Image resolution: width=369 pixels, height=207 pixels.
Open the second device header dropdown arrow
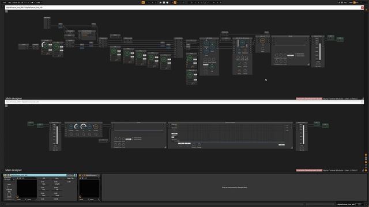[99, 175]
